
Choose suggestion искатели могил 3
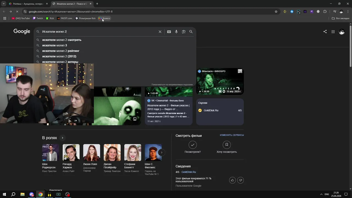tap(115, 45)
